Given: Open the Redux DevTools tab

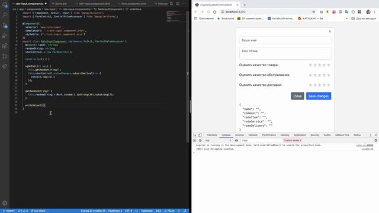Looking at the screenshot, I should (357, 135).
